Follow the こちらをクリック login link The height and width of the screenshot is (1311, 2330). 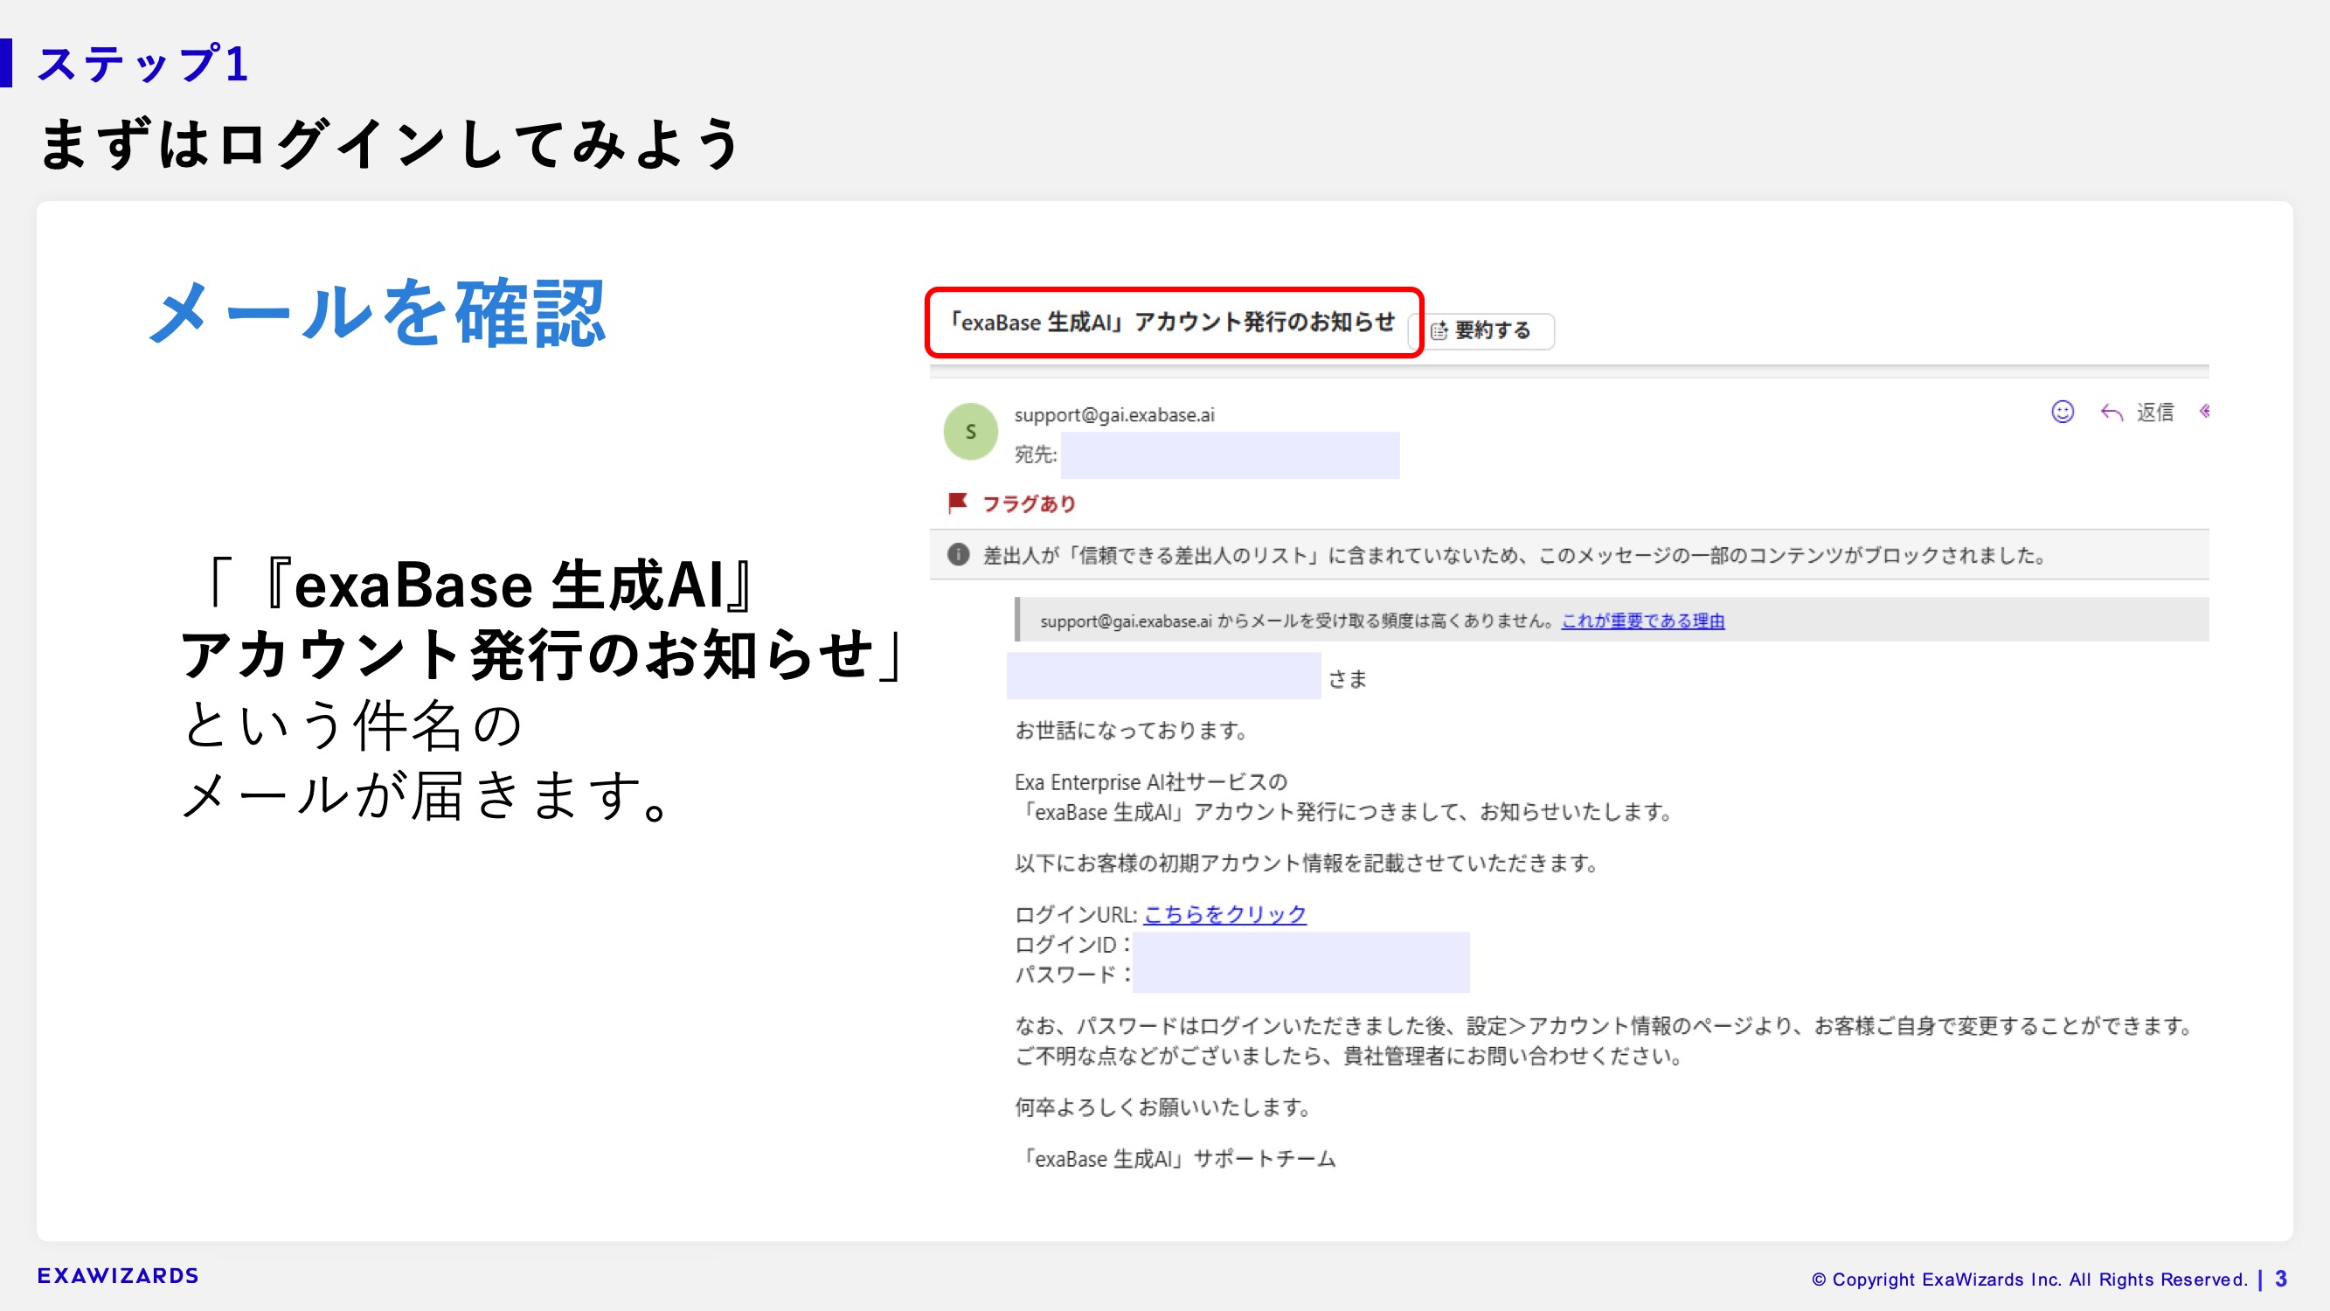tap(1224, 915)
